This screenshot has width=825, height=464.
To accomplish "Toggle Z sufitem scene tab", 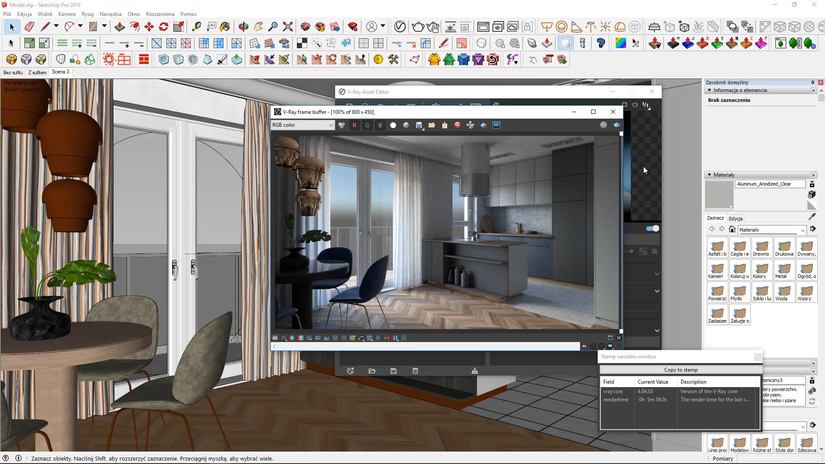I will pos(37,72).
